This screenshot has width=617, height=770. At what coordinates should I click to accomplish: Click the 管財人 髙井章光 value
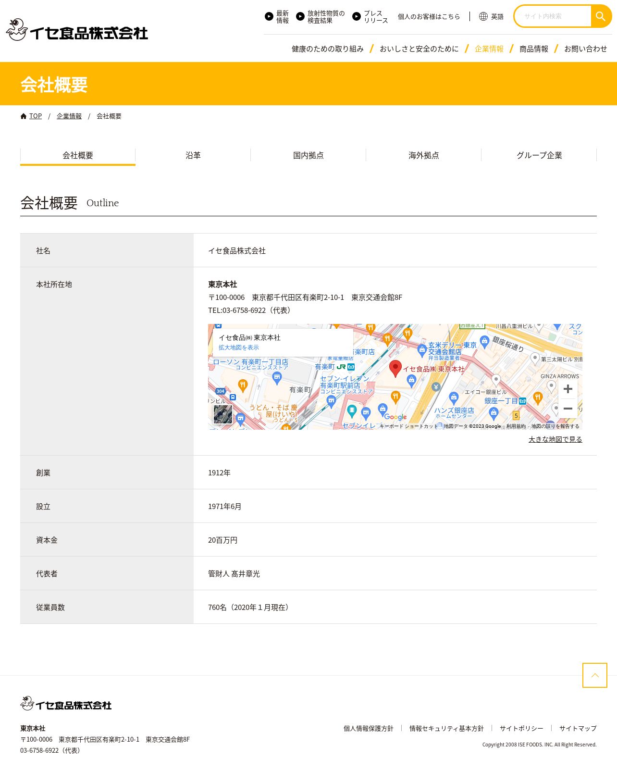pyautogui.click(x=234, y=574)
